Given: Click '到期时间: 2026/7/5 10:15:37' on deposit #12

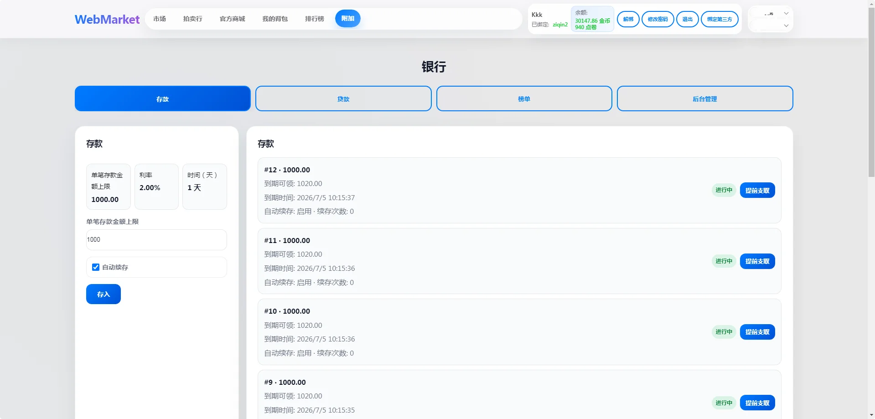Looking at the screenshot, I should tap(310, 198).
